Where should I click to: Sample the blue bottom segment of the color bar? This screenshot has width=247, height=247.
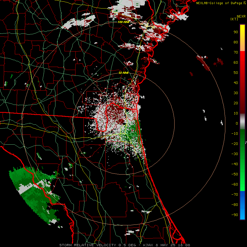242,205
